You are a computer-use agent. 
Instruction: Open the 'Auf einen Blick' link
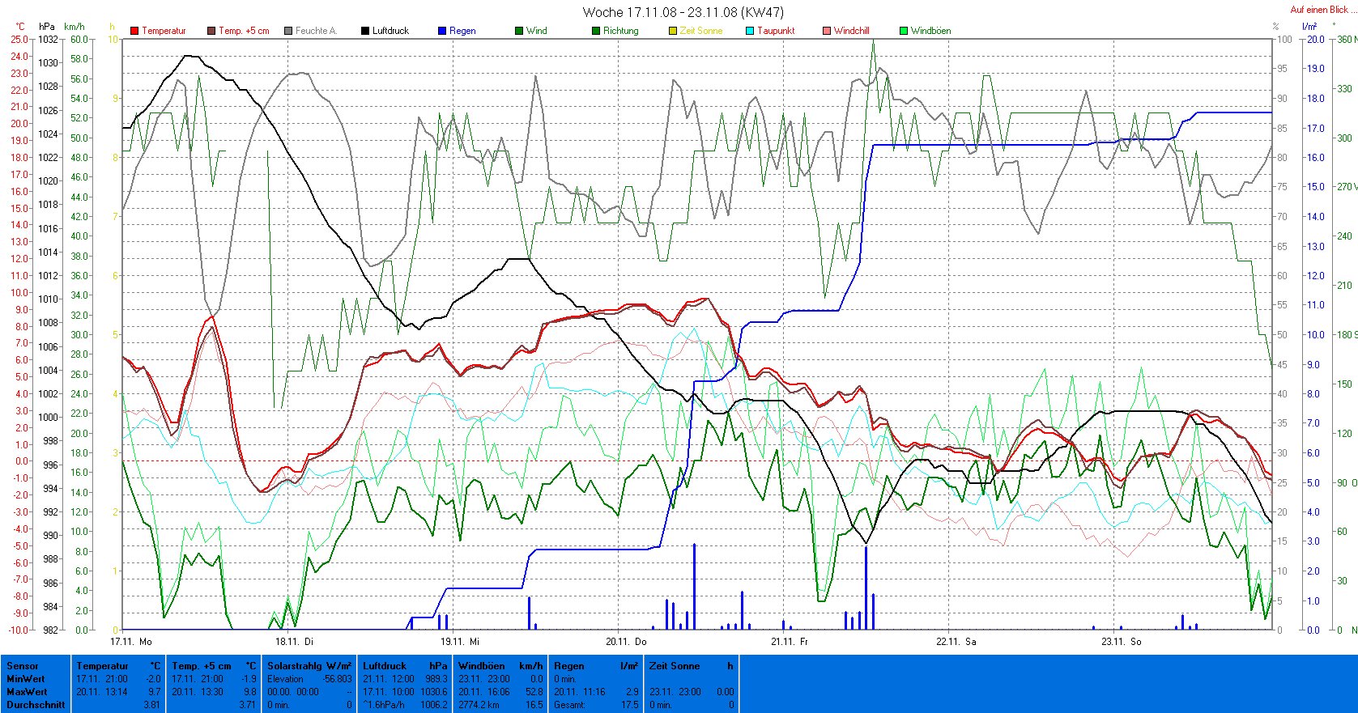pos(1319,10)
